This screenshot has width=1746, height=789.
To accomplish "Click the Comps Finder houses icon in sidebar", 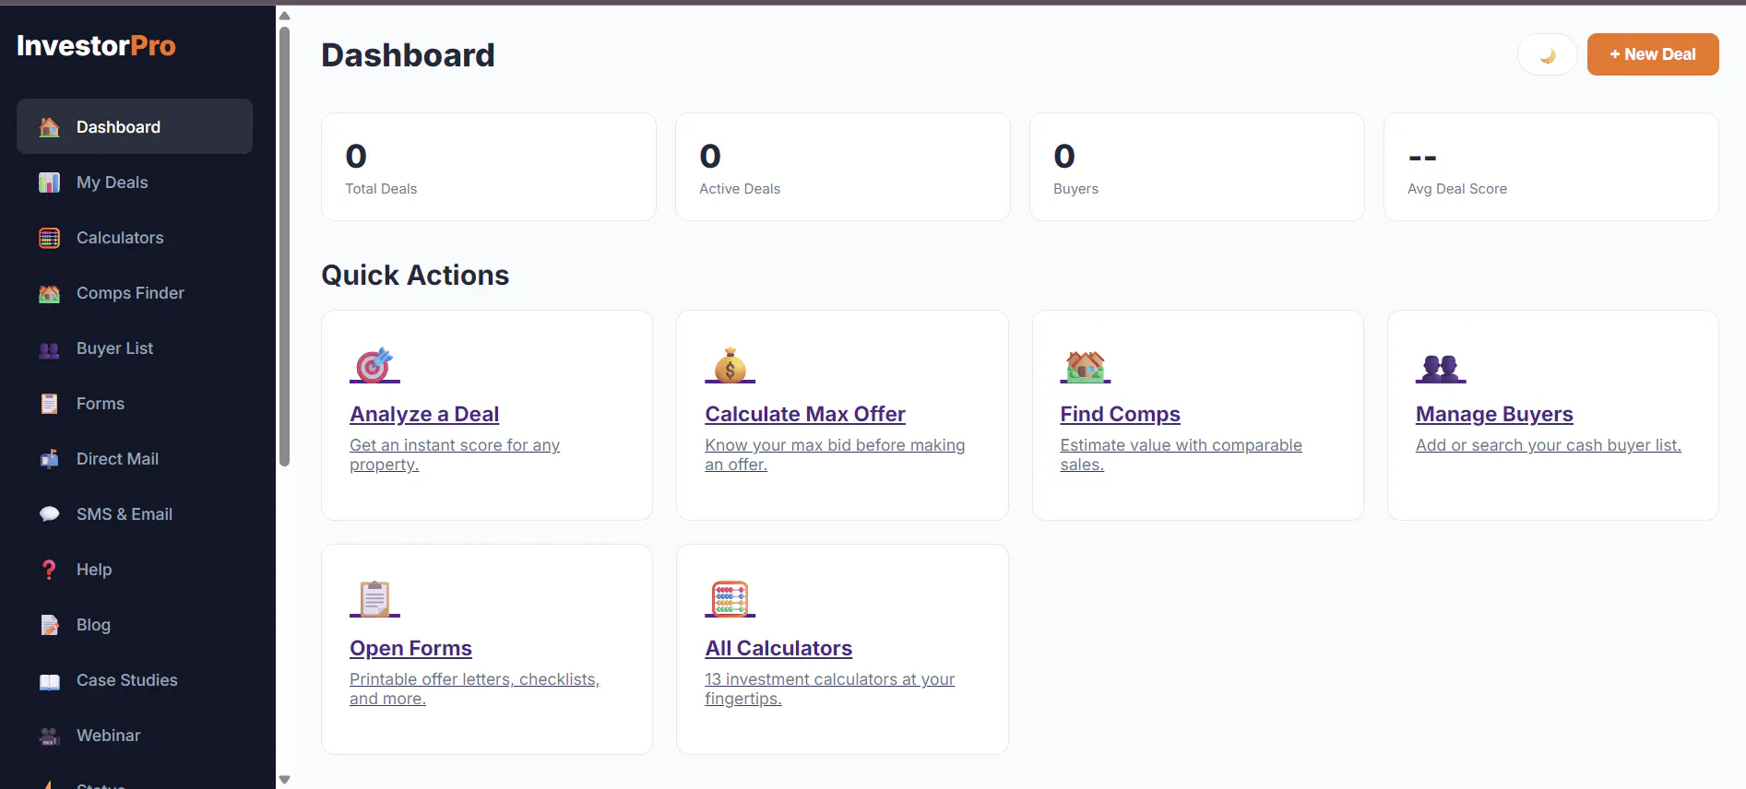I will click(50, 293).
